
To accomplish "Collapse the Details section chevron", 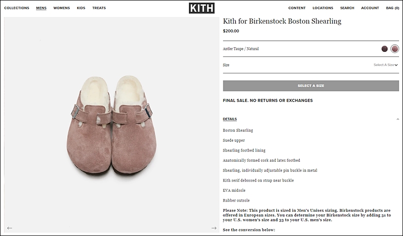I will (x=398, y=119).
